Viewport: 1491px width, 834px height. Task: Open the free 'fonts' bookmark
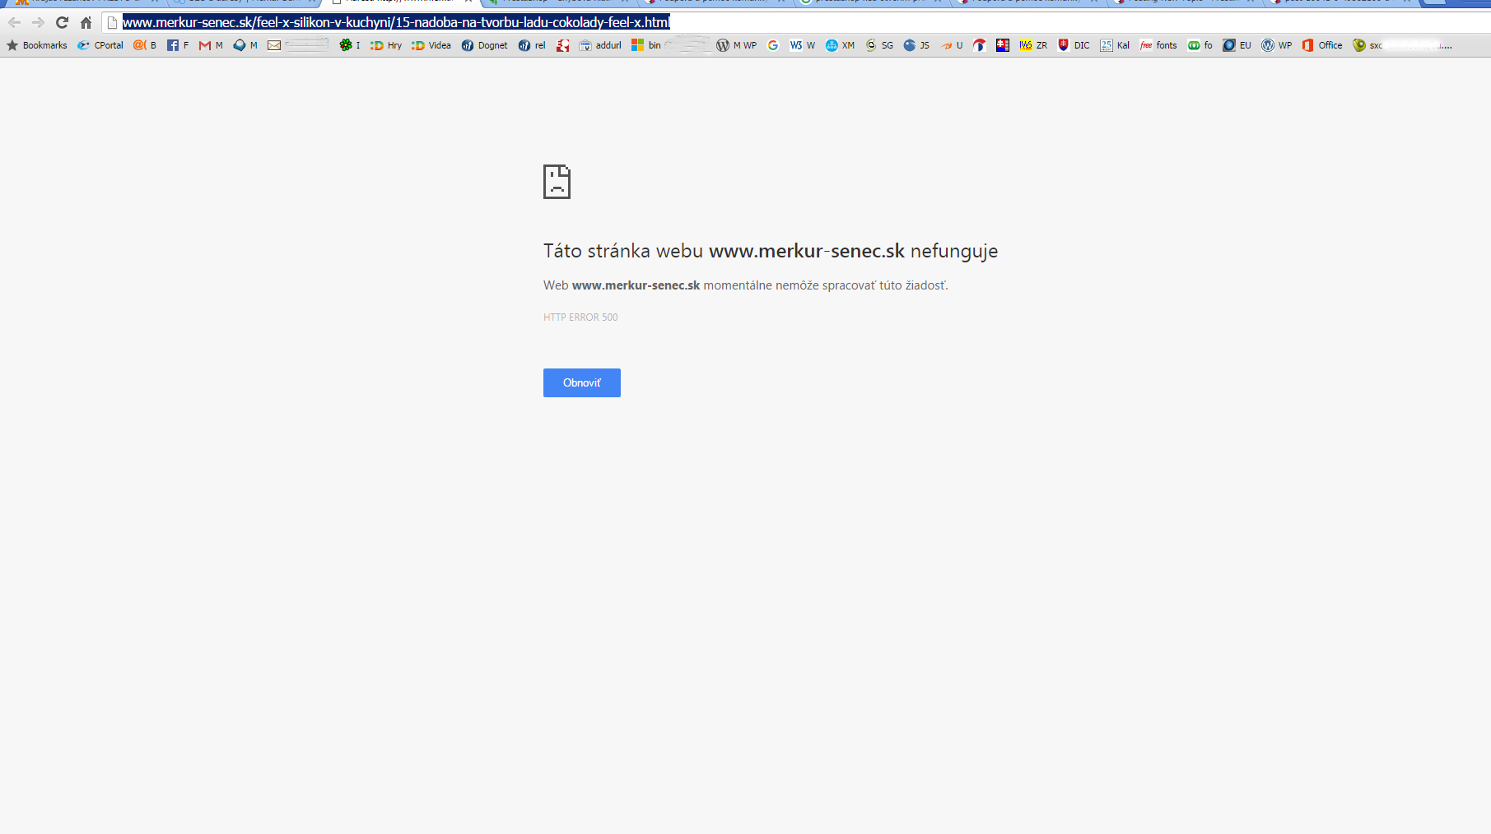pyautogui.click(x=1158, y=45)
